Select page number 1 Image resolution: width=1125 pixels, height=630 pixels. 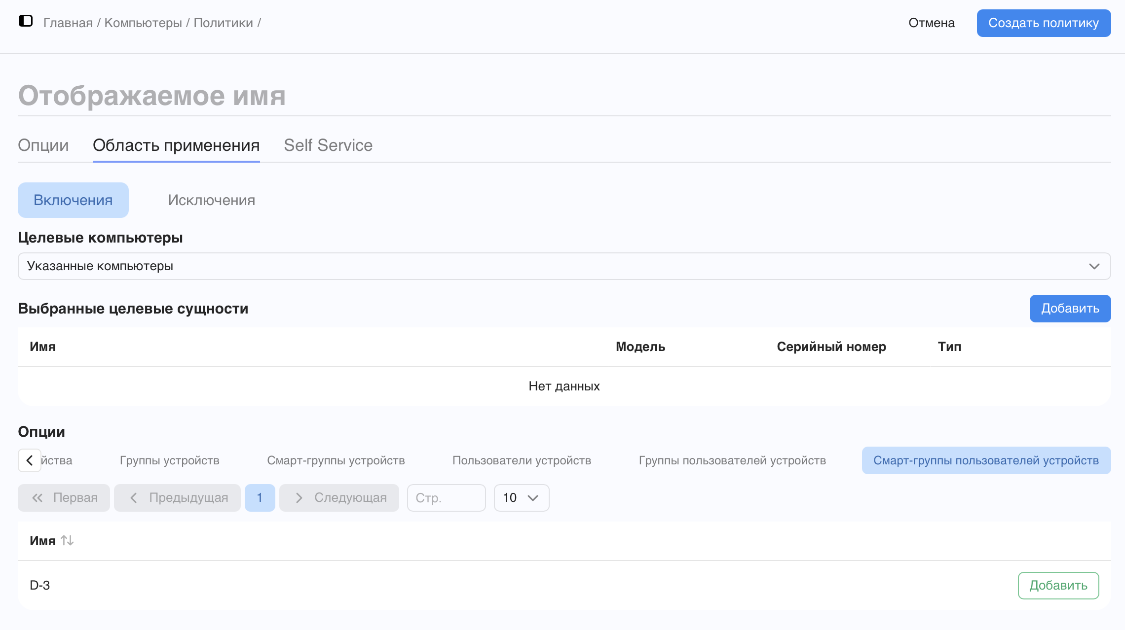click(x=260, y=498)
